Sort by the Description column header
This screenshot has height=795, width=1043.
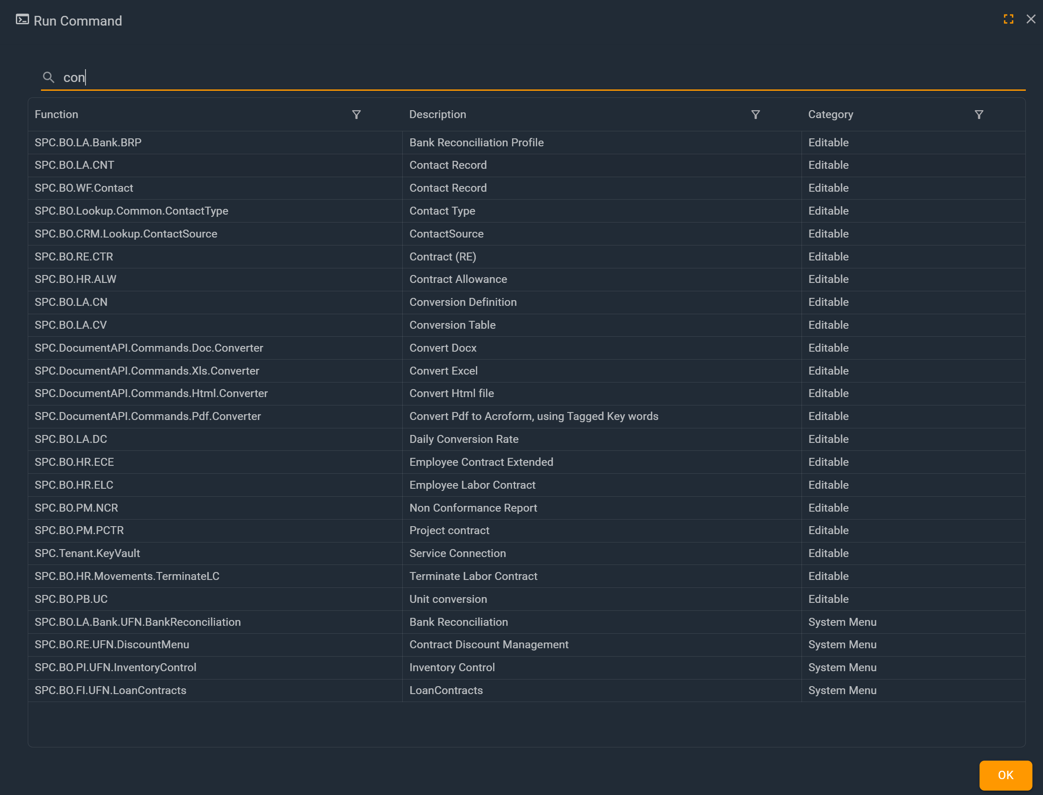pos(438,115)
